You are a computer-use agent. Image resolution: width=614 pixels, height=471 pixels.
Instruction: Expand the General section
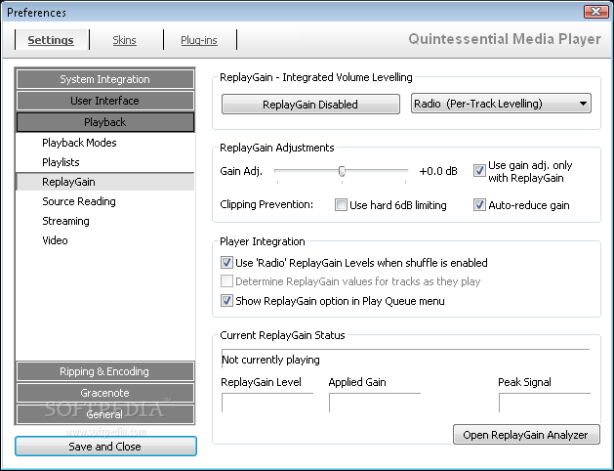[105, 414]
